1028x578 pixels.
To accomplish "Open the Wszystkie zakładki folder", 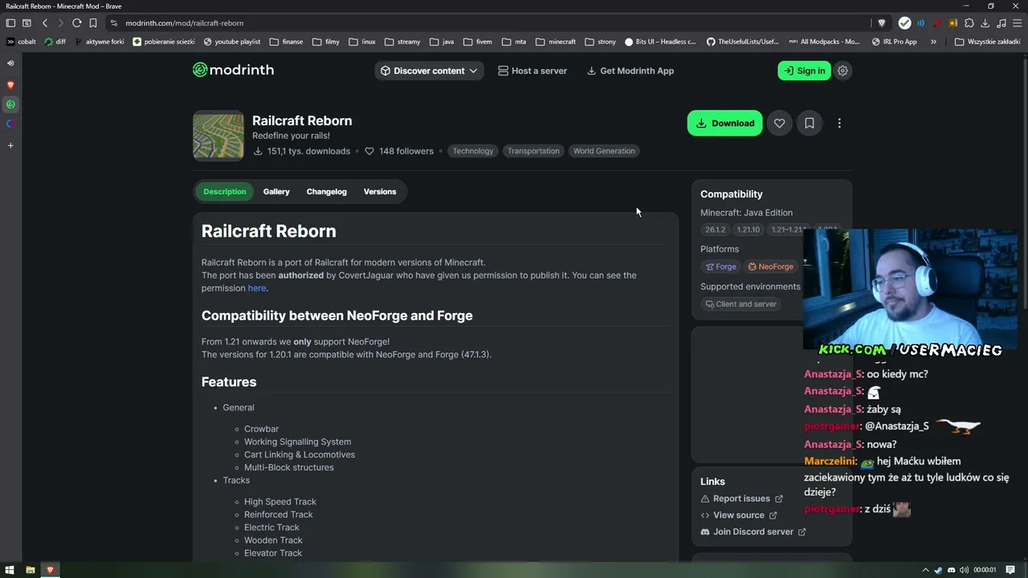I will click(x=987, y=42).
